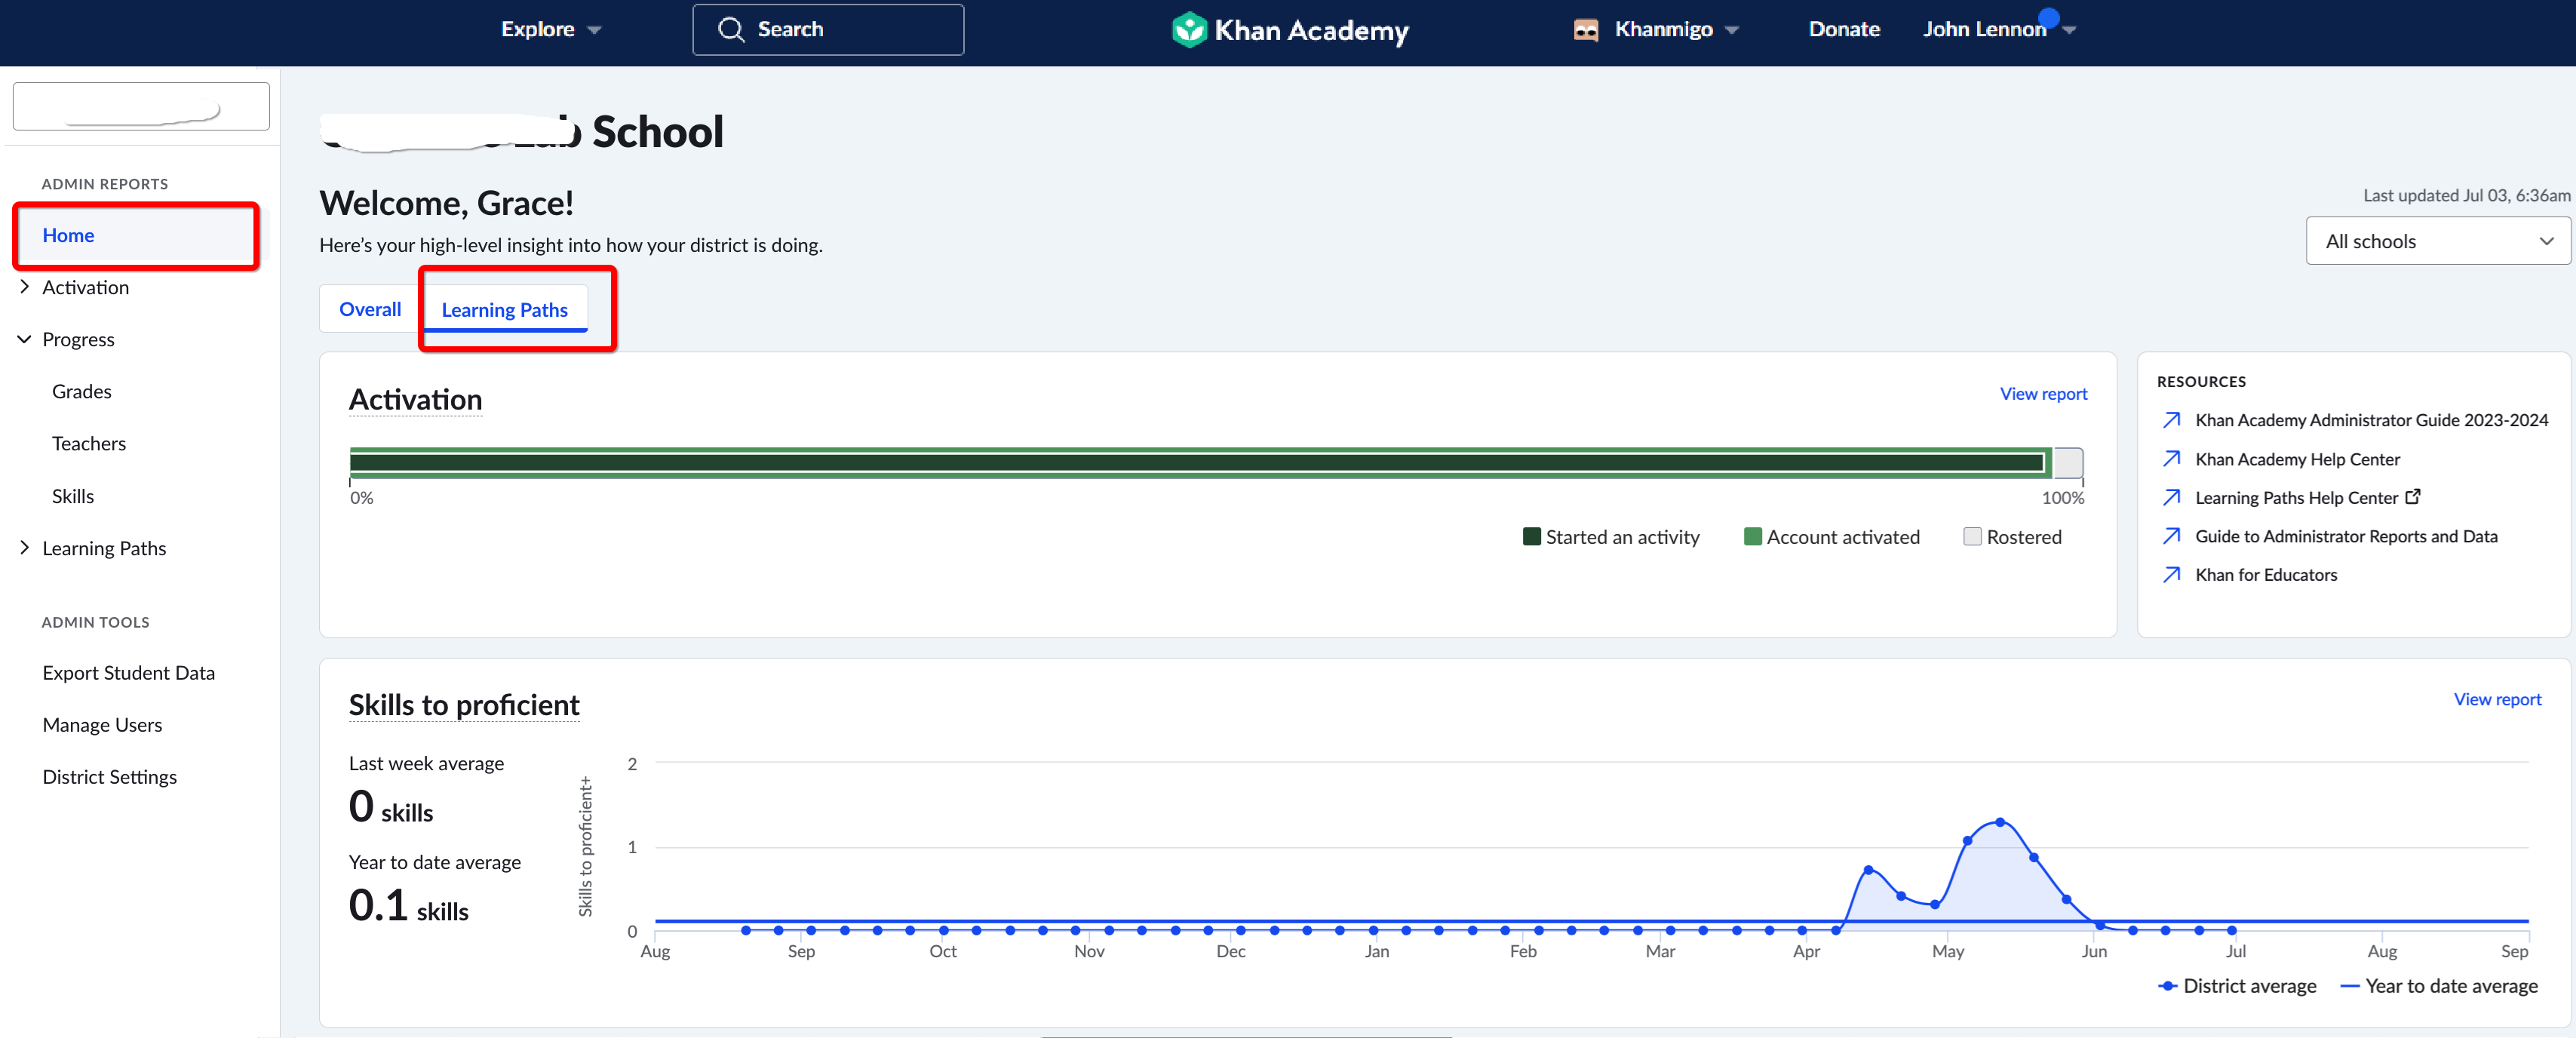This screenshot has width=2576, height=1038.
Task: Click the Started an activity legend swatch
Action: pyautogui.click(x=1531, y=537)
